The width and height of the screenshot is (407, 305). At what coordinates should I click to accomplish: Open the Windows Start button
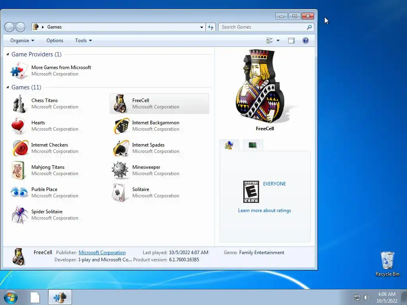click(10, 297)
